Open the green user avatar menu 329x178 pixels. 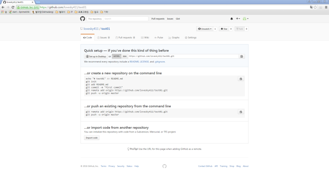tap(246, 19)
